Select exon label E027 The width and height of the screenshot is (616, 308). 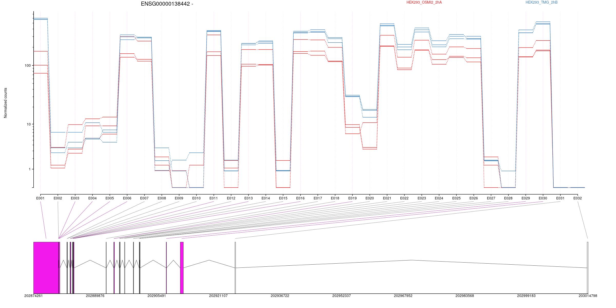[491, 198]
